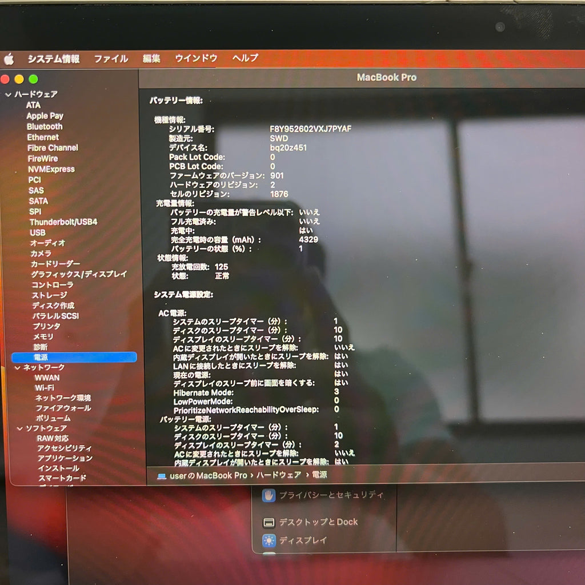This screenshot has height=585, width=585.
Task: Select Apple Pay in the sidebar
Action: [x=45, y=116]
